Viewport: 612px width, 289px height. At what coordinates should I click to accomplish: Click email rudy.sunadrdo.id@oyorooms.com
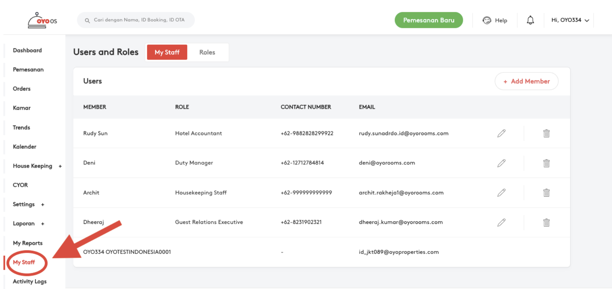tap(404, 133)
